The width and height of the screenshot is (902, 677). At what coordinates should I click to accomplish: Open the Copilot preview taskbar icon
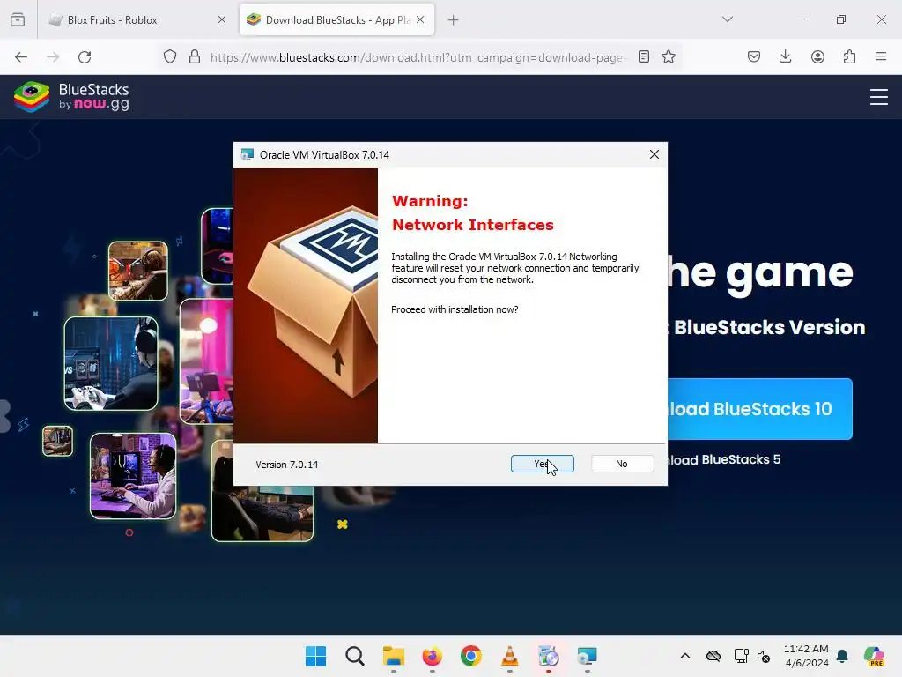874,656
